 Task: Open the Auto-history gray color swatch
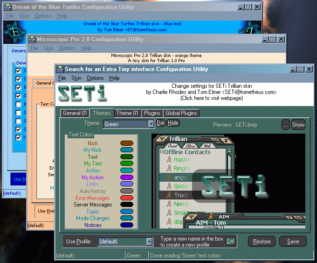[x=127, y=191]
